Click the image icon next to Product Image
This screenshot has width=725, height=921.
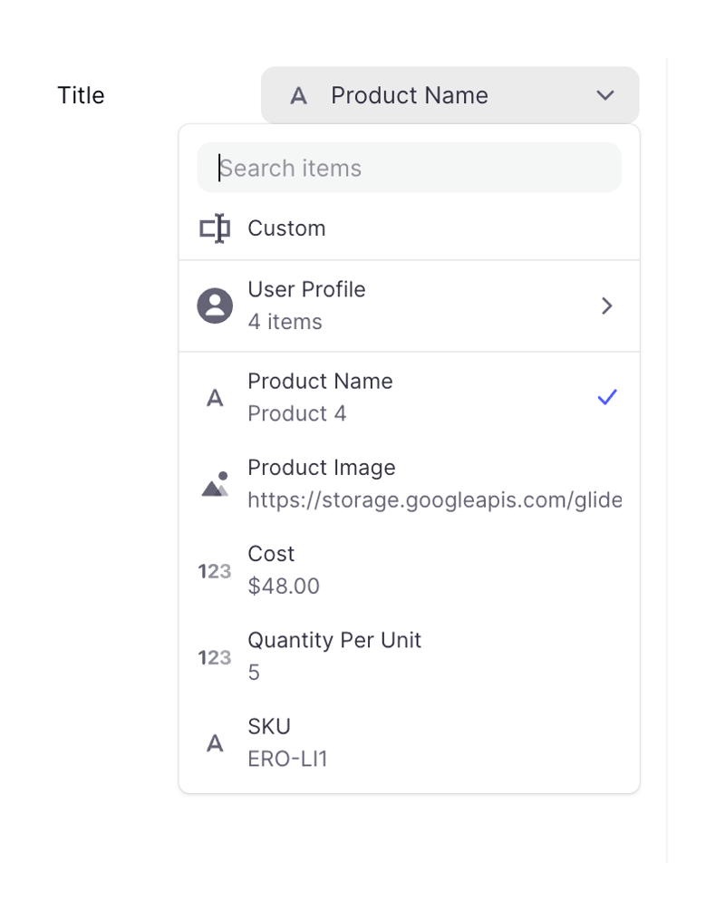click(x=214, y=482)
